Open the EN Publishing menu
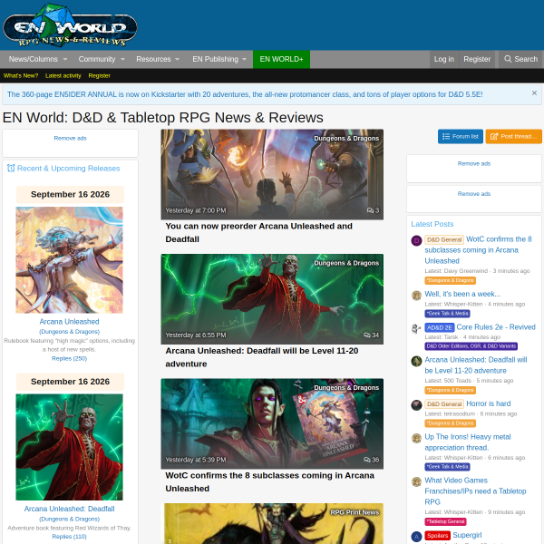Screen dimensions: 544x544 (x=215, y=59)
